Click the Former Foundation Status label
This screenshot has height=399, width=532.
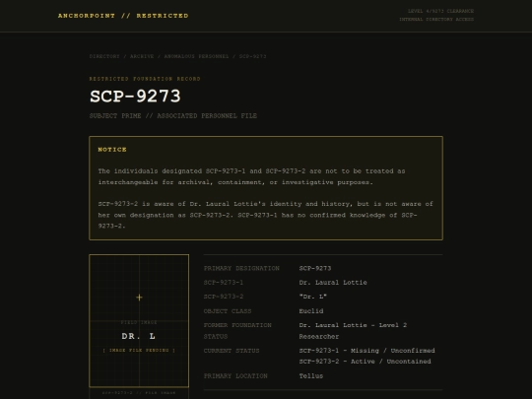(237, 331)
